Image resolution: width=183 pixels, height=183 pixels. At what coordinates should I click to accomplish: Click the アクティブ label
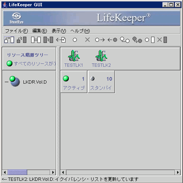[74, 88]
